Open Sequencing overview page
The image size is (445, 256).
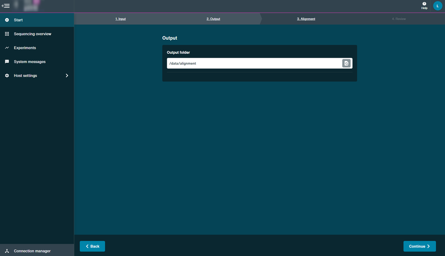(37, 34)
